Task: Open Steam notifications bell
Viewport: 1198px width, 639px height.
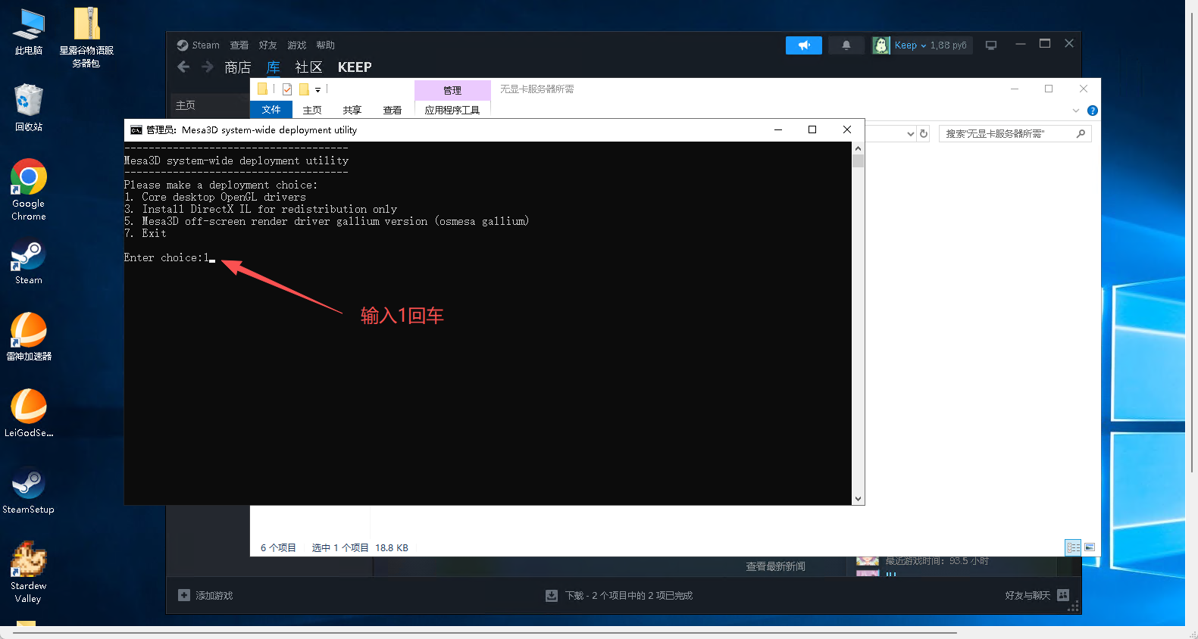Action: [846, 45]
